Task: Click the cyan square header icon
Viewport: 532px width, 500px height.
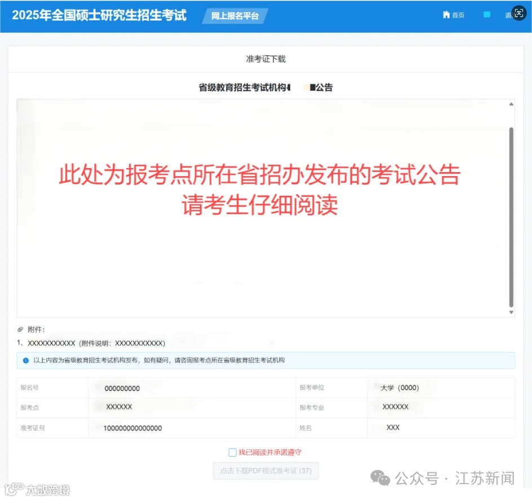Action: click(x=487, y=15)
